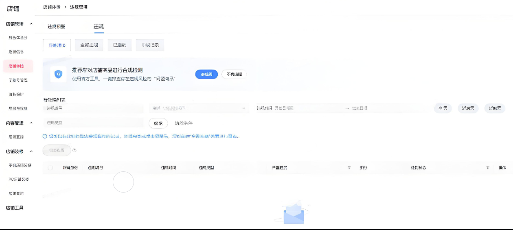Viewport: 513px width, 230px height.
Task: Click the blue info icon before the tip
Action: (x=45, y=136)
